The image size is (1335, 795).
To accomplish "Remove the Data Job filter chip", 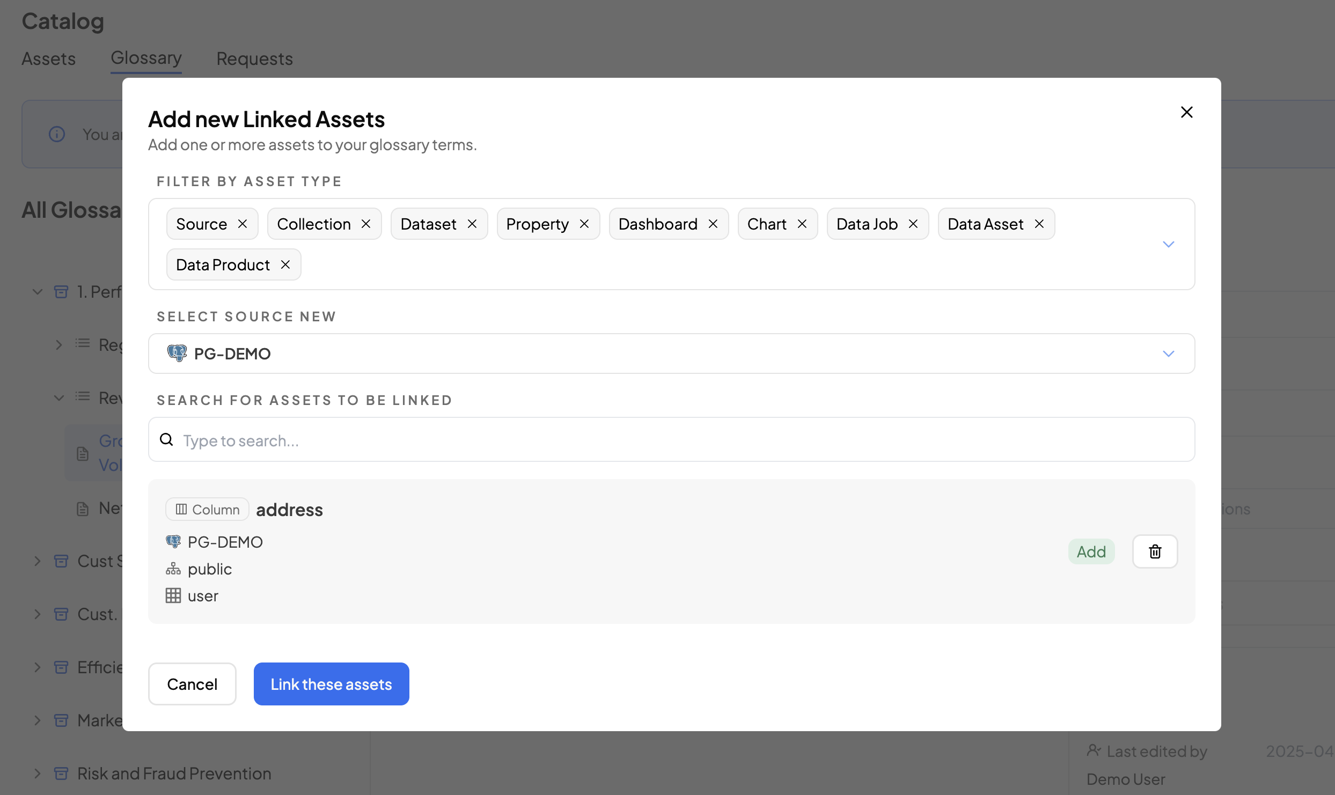I will [x=913, y=224].
